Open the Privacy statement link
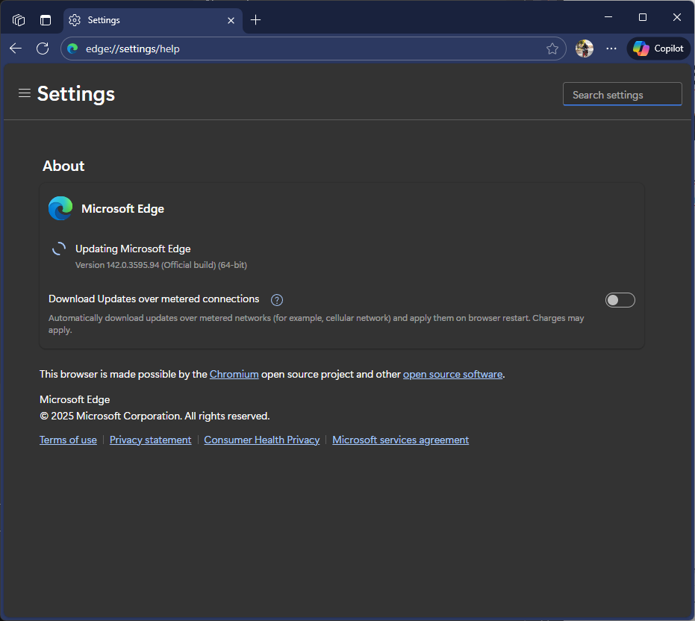The image size is (695, 621). tap(150, 440)
